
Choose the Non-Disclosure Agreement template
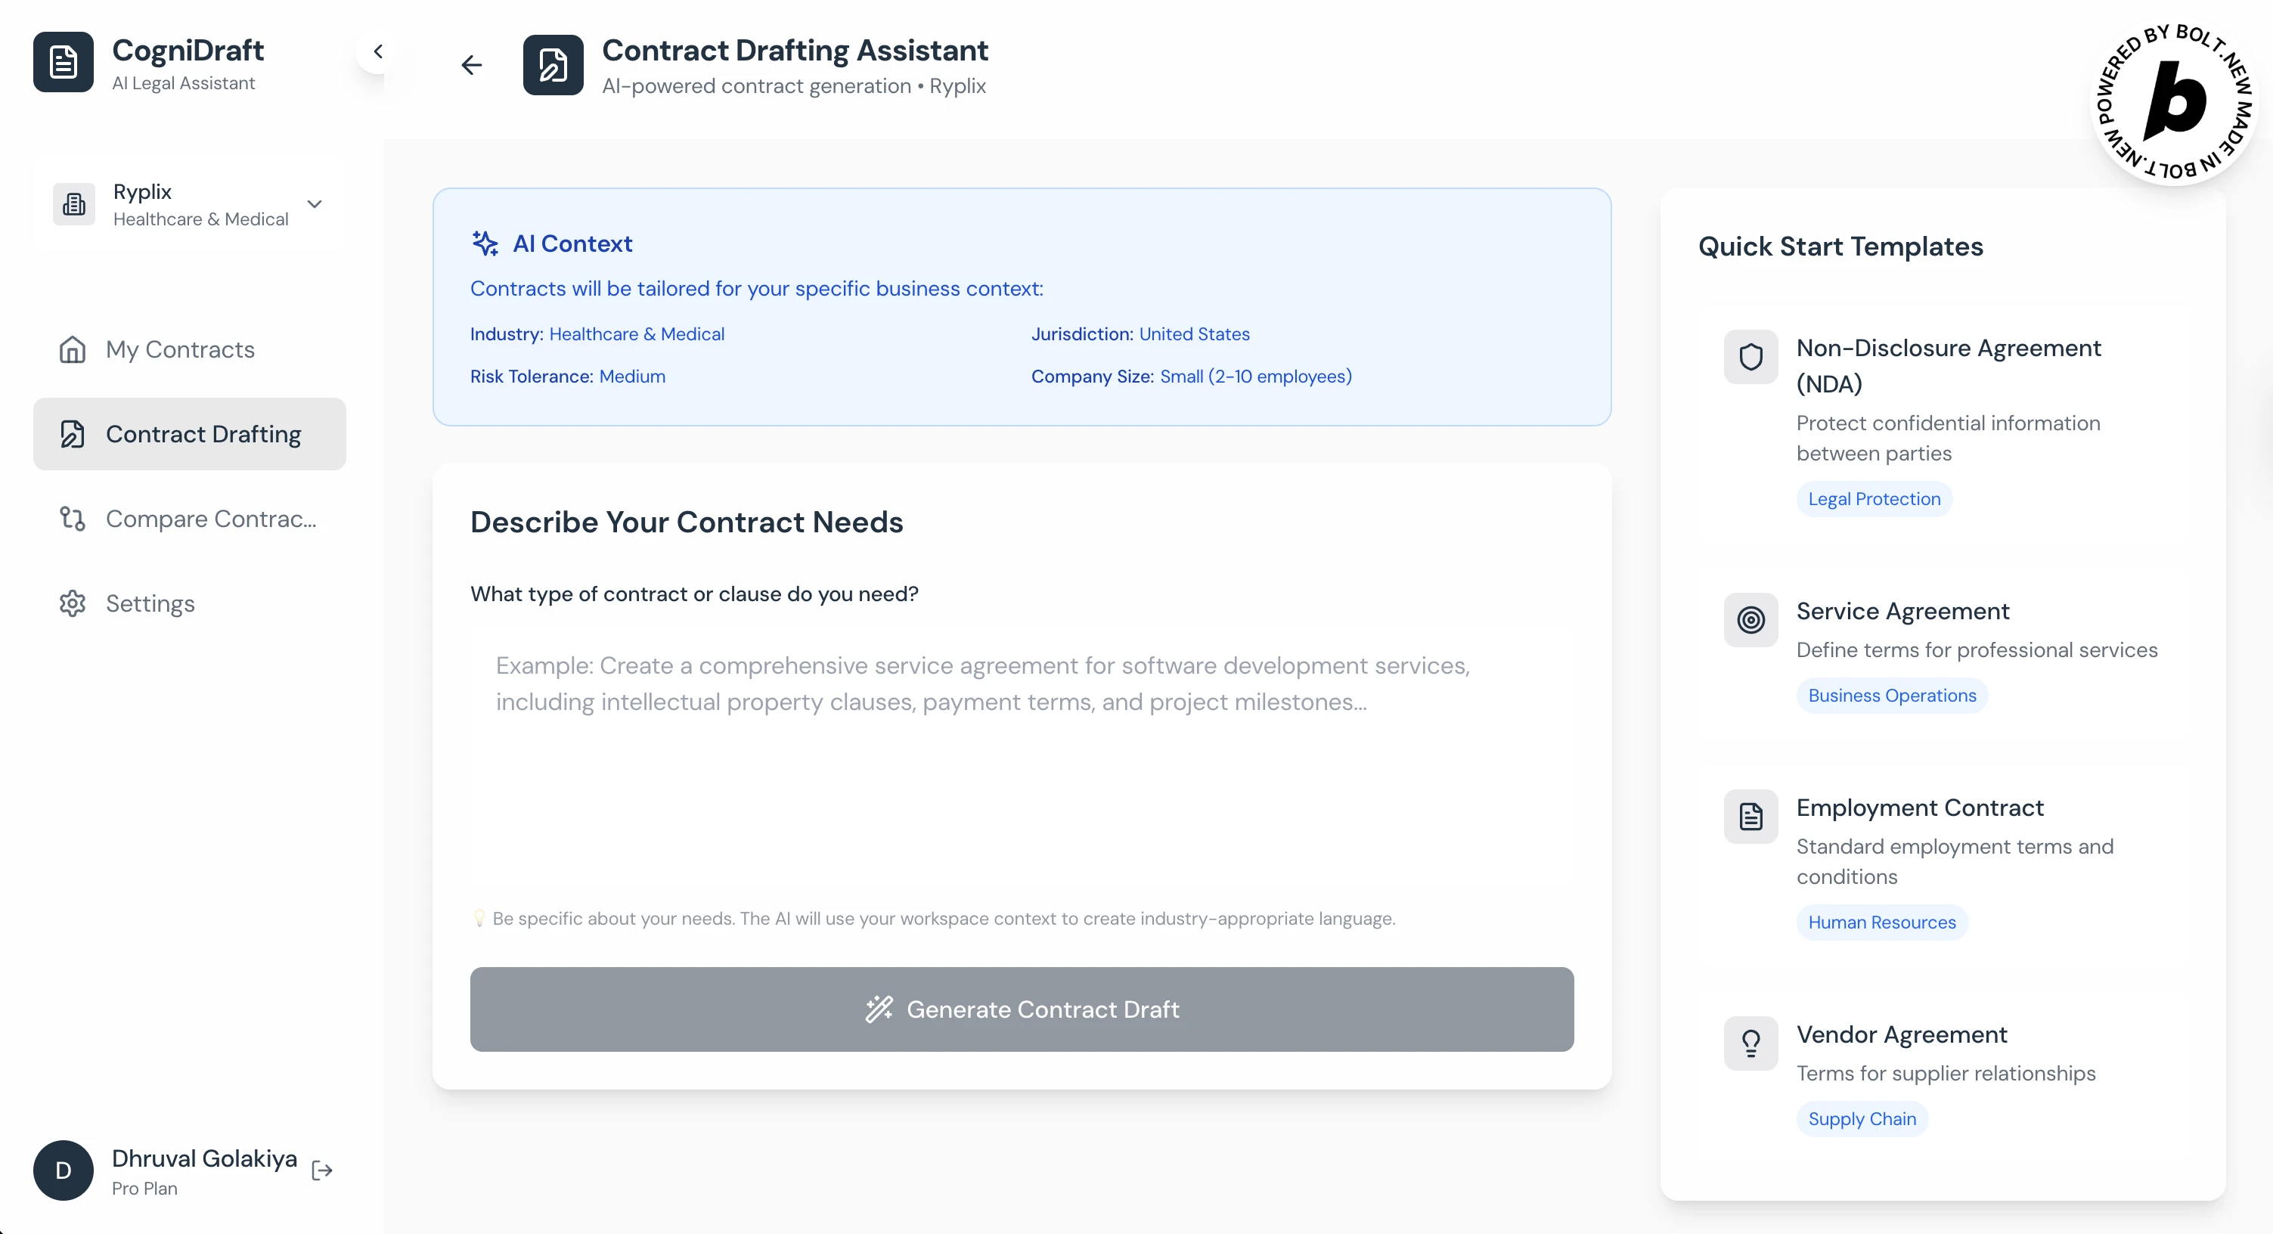click(1949, 365)
